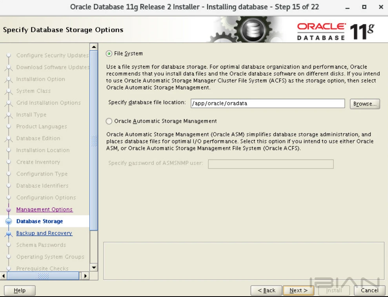Click the Management Options step bullet icon
Image resolution: width=388 pixels, height=297 pixels.
(9, 210)
